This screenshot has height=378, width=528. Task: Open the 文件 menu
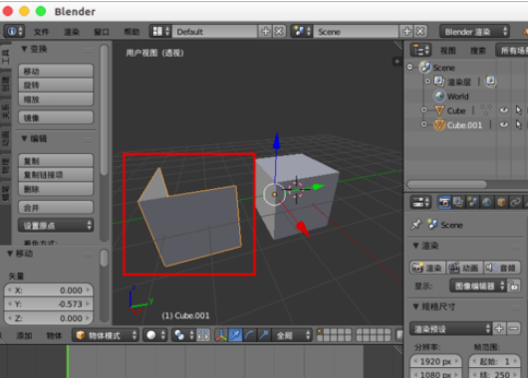pos(41,32)
